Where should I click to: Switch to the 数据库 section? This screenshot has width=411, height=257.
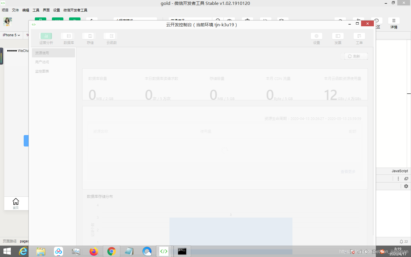coord(69,39)
